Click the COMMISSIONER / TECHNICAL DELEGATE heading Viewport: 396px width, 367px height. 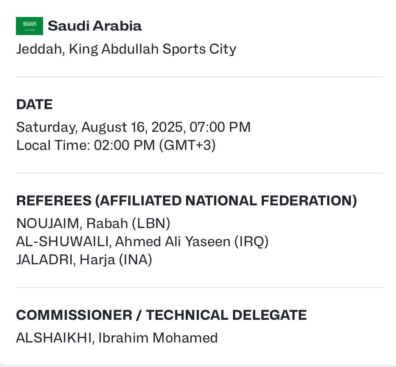[x=162, y=315]
